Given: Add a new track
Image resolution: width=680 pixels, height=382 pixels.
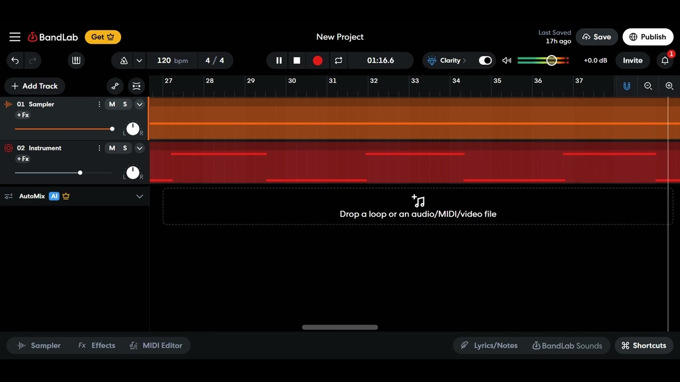Looking at the screenshot, I should pyautogui.click(x=35, y=86).
